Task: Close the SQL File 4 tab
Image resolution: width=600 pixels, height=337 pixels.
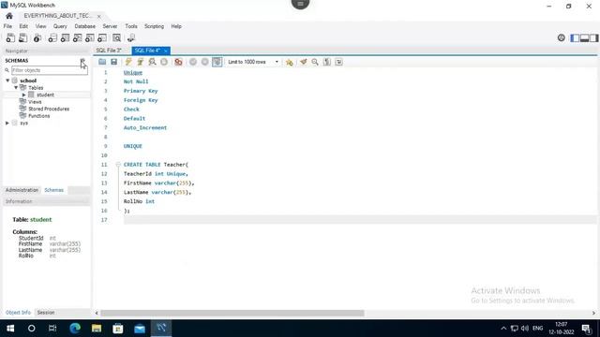Action: pyautogui.click(x=165, y=51)
